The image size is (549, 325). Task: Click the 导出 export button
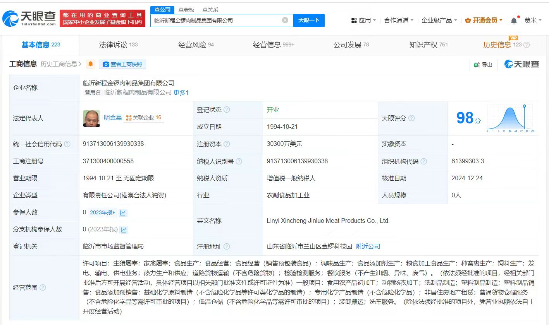(x=483, y=65)
